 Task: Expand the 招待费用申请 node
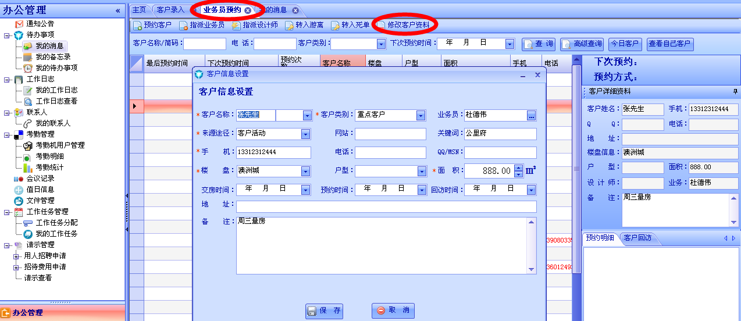click(x=16, y=267)
